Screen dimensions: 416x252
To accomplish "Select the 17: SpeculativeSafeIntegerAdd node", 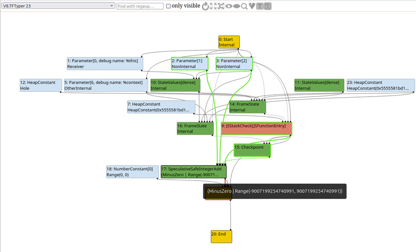I will point(194,172).
